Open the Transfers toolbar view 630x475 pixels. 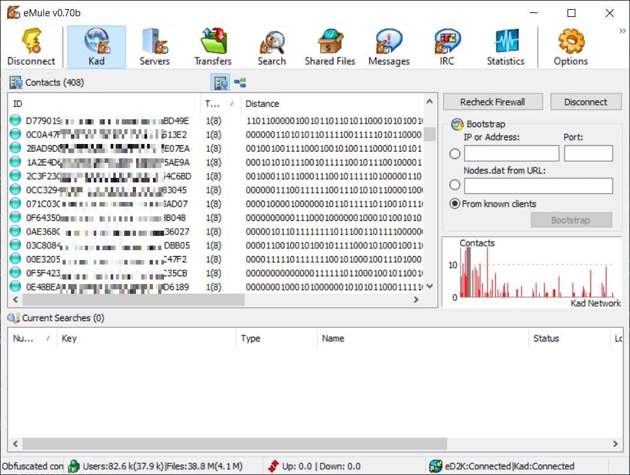[x=213, y=46]
